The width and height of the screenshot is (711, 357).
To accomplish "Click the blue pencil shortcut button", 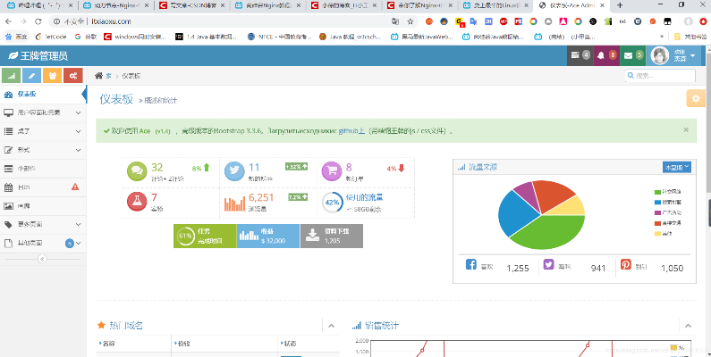I will pyautogui.click(x=34, y=75).
